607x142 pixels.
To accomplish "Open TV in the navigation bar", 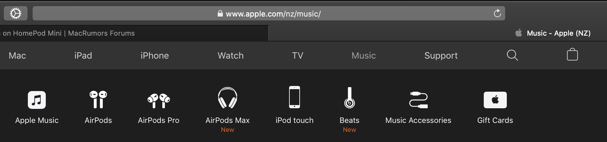I will (x=297, y=55).
